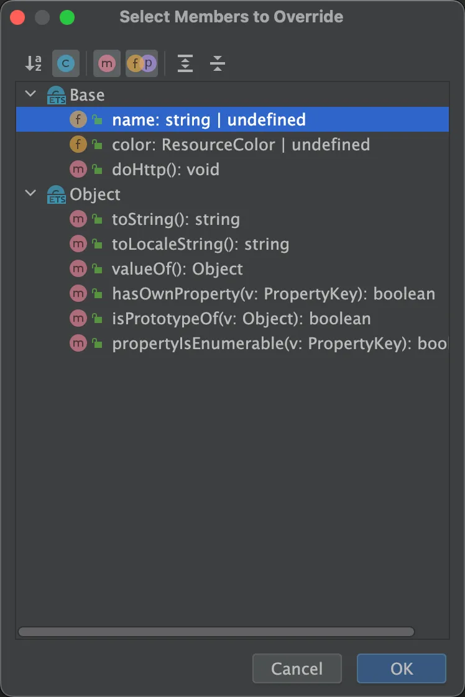Screen dimensions: 465x697
Task: Click the method icon beside hasOwnProperty
Action: (78, 294)
